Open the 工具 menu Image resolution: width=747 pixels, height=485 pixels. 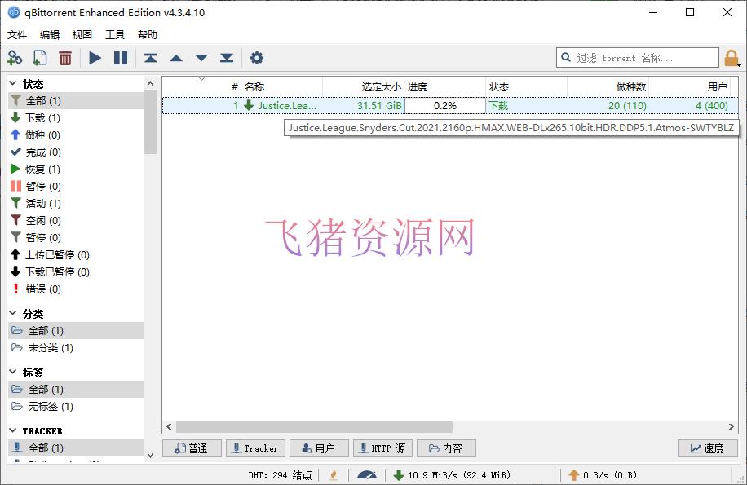[x=115, y=35]
